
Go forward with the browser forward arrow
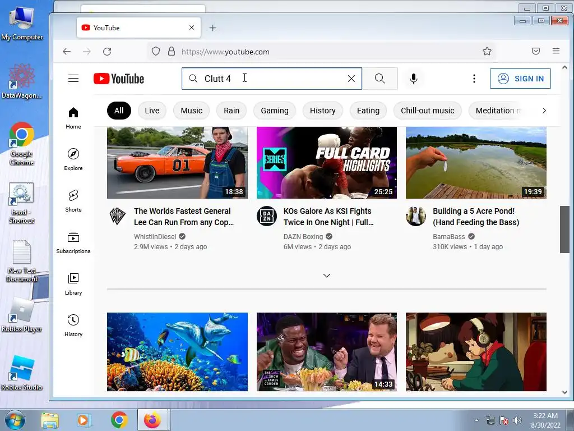(87, 52)
